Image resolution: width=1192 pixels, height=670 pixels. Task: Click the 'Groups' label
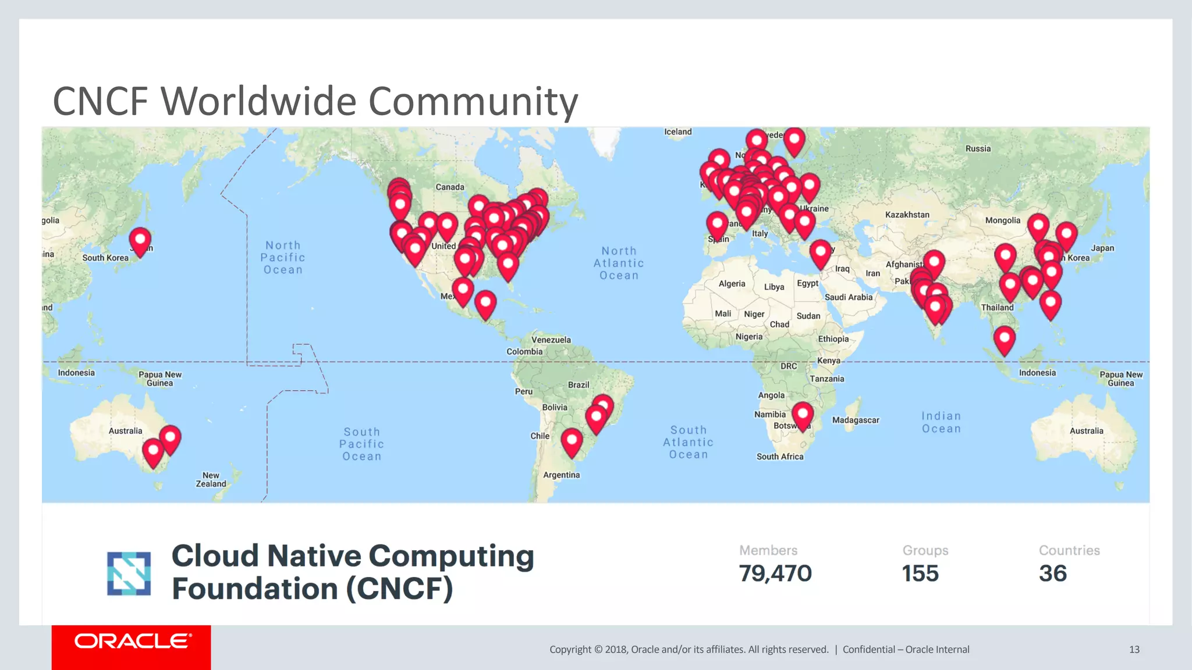click(925, 550)
